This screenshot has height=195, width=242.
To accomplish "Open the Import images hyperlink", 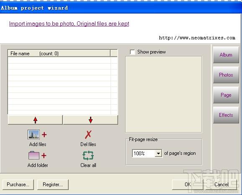I will (69, 24).
